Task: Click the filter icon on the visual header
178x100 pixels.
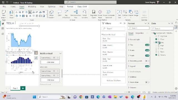Action: coord(24,49)
